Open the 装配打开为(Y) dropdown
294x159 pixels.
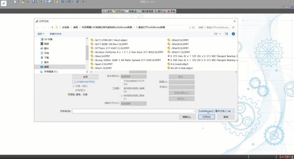[133, 104]
